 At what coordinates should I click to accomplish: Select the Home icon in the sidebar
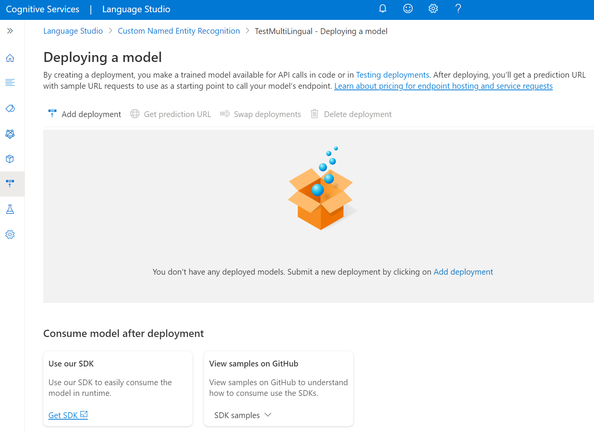tap(10, 58)
